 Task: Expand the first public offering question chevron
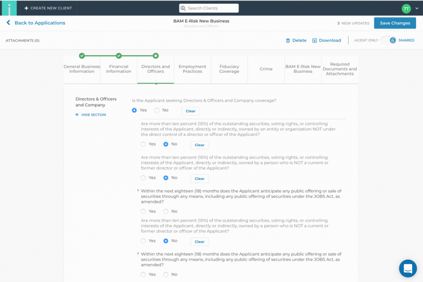[138, 190]
